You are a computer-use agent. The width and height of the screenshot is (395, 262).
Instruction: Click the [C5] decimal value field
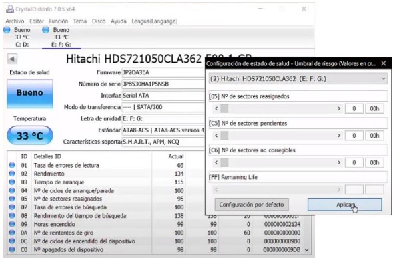(354, 136)
